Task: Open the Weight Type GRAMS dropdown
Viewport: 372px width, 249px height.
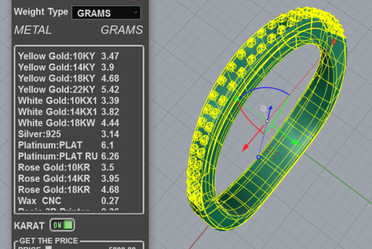Action: point(106,13)
